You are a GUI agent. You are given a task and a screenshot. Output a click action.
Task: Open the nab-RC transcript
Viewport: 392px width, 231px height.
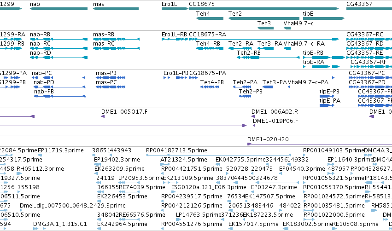pyautogui.click(x=59, y=48)
